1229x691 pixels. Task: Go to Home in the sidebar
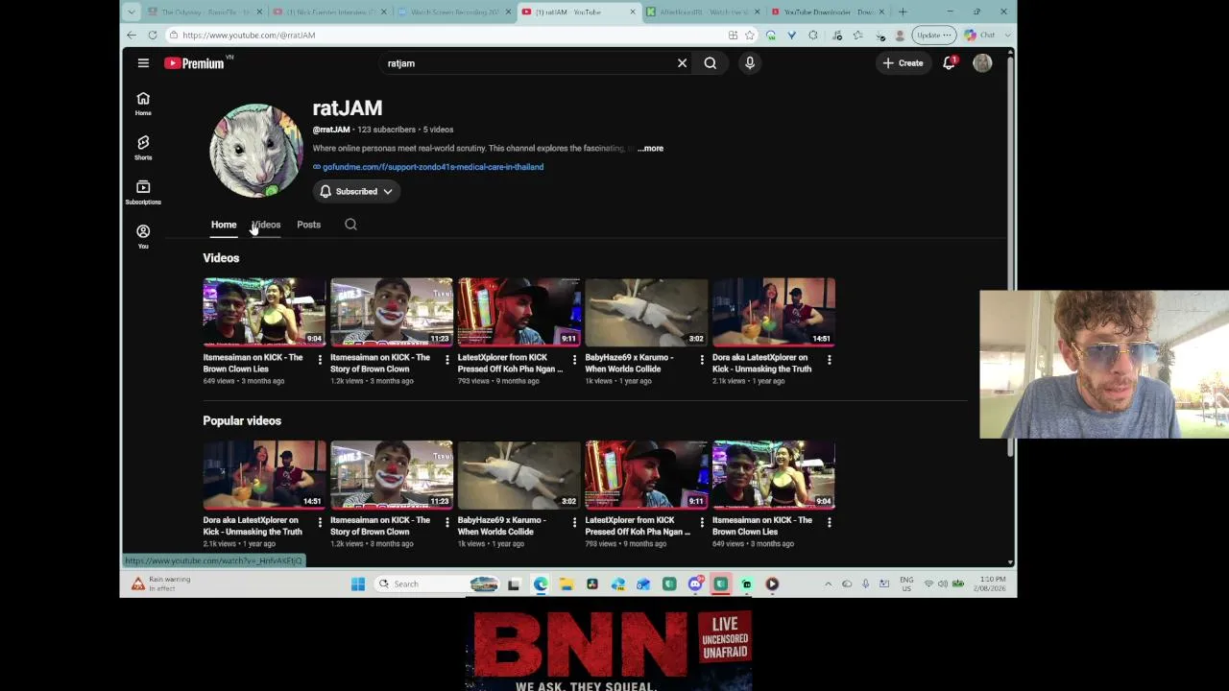click(x=143, y=103)
